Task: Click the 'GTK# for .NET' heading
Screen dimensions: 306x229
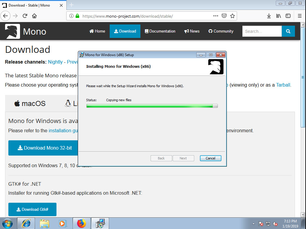Action: tap(25, 184)
